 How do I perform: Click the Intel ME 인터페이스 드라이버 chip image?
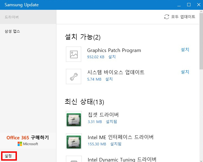coord(74,141)
